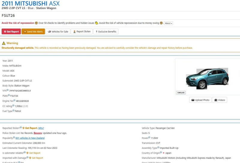The image size is (240, 163).
Task: Click Get Report beside Reported Stolen
Action: coord(31,128)
